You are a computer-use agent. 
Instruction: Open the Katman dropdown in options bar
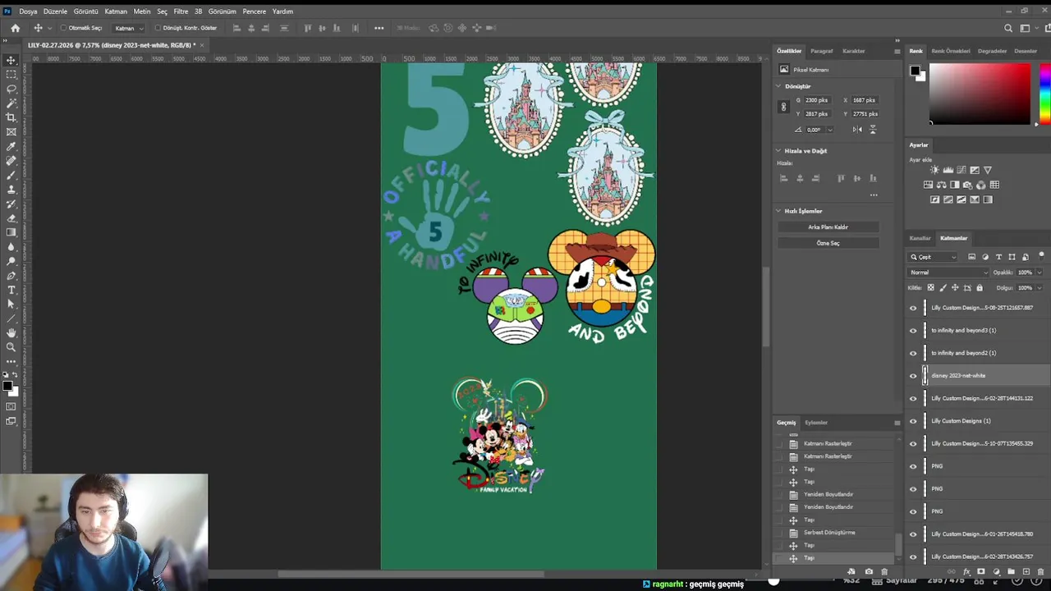[129, 28]
